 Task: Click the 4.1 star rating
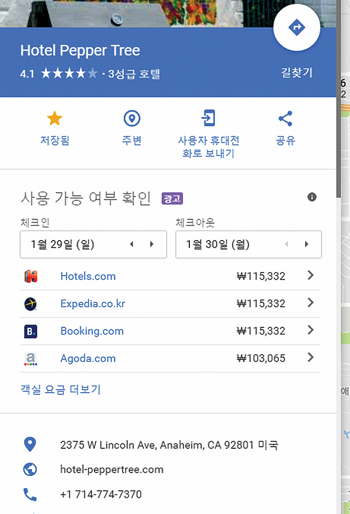[59, 74]
